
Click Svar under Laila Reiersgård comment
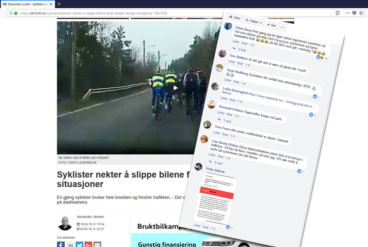pyautogui.click(x=233, y=100)
